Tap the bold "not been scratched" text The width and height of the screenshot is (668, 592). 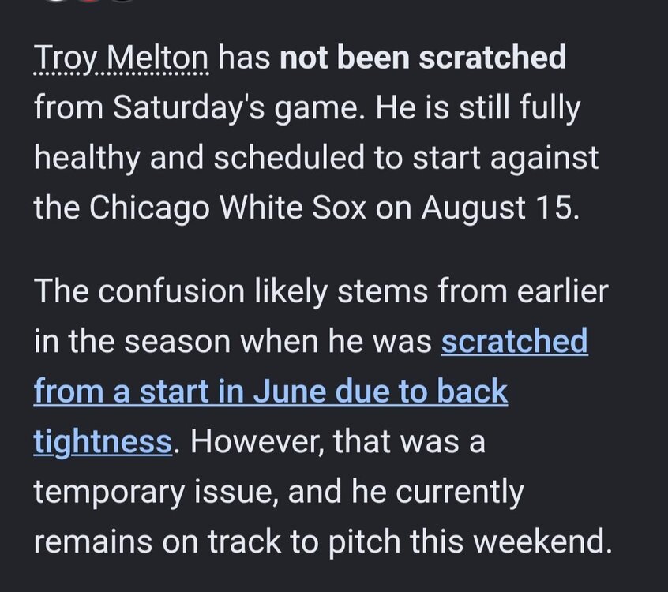422,57
